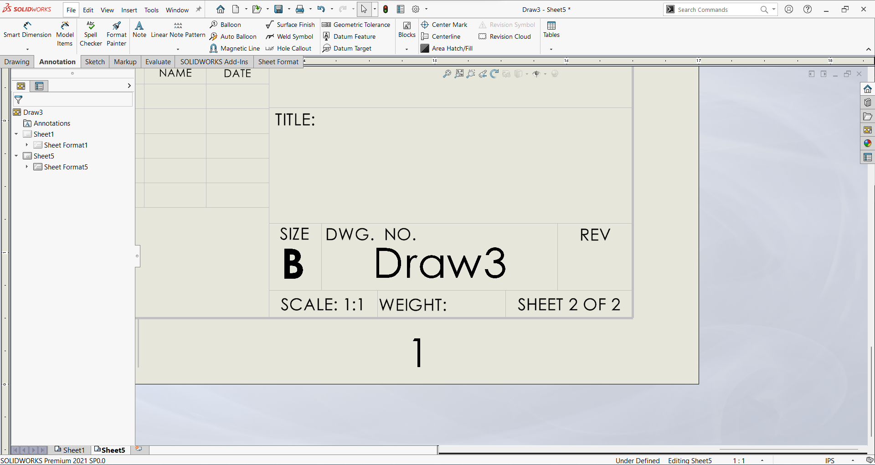Image resolution: width=875 pixels, height=465 pixels.
Task: Open the user login account icon
Action: (789, 9)
